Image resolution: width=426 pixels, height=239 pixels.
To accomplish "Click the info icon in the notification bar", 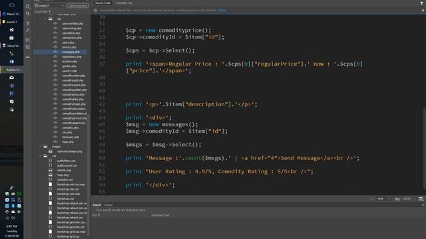I will point(95,11).
